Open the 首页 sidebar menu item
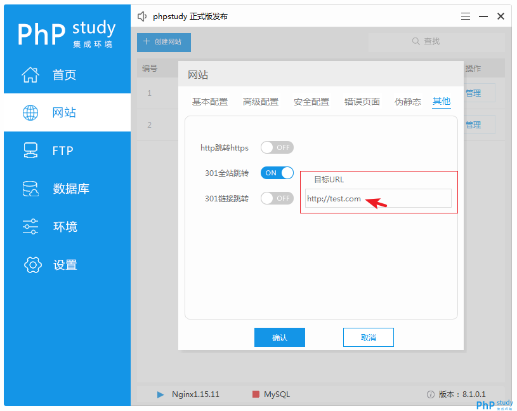The width and height of the screenshot is (517, 411). click(67, 74)
